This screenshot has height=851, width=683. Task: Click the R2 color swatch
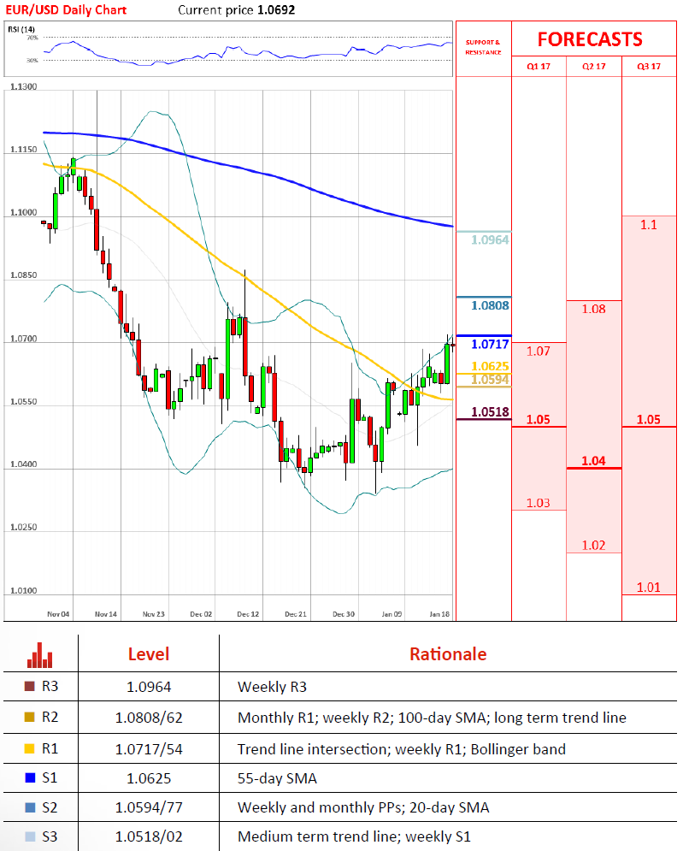point(30,717)
